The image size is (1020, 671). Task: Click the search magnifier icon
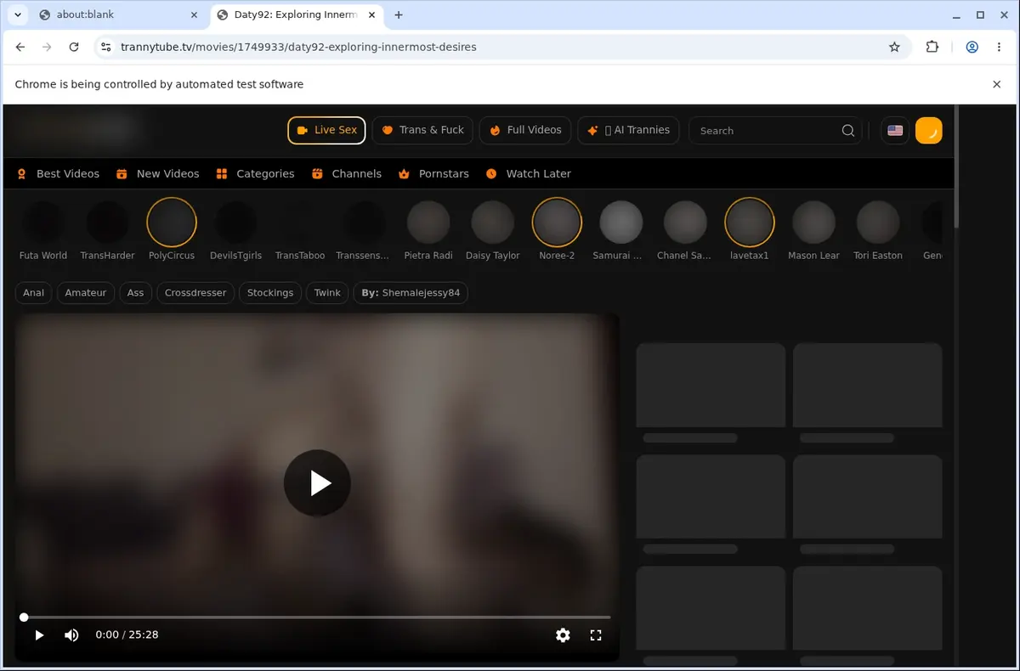pyautogui.click(x=847, y=131)
